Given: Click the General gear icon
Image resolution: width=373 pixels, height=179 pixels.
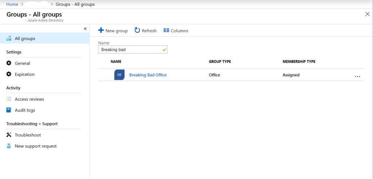Looking at the screenshot, I should (x=9, y=63).
